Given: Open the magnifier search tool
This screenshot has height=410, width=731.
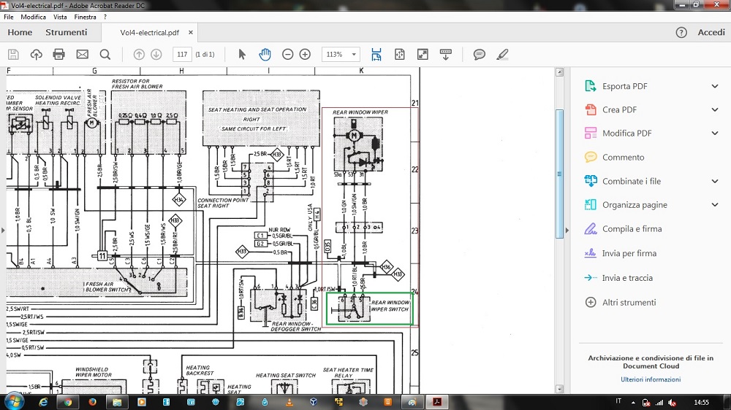Looking at the screenshot, I should click(x=105, y=55).
